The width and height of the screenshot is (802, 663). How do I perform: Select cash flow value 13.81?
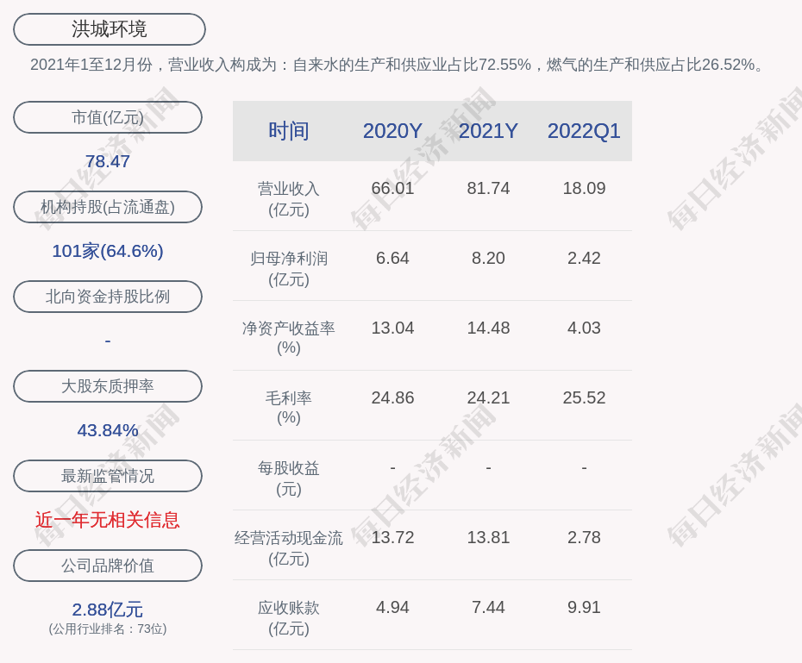488,537
